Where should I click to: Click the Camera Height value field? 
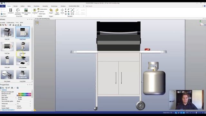(23, 108)
